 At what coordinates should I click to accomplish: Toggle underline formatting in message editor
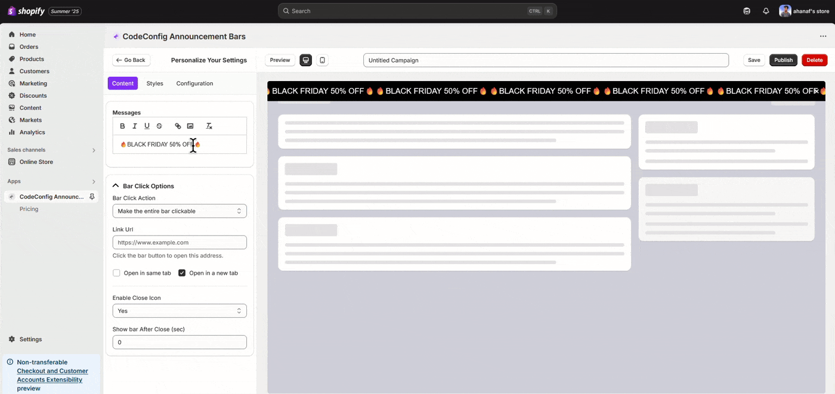(147, 126)
